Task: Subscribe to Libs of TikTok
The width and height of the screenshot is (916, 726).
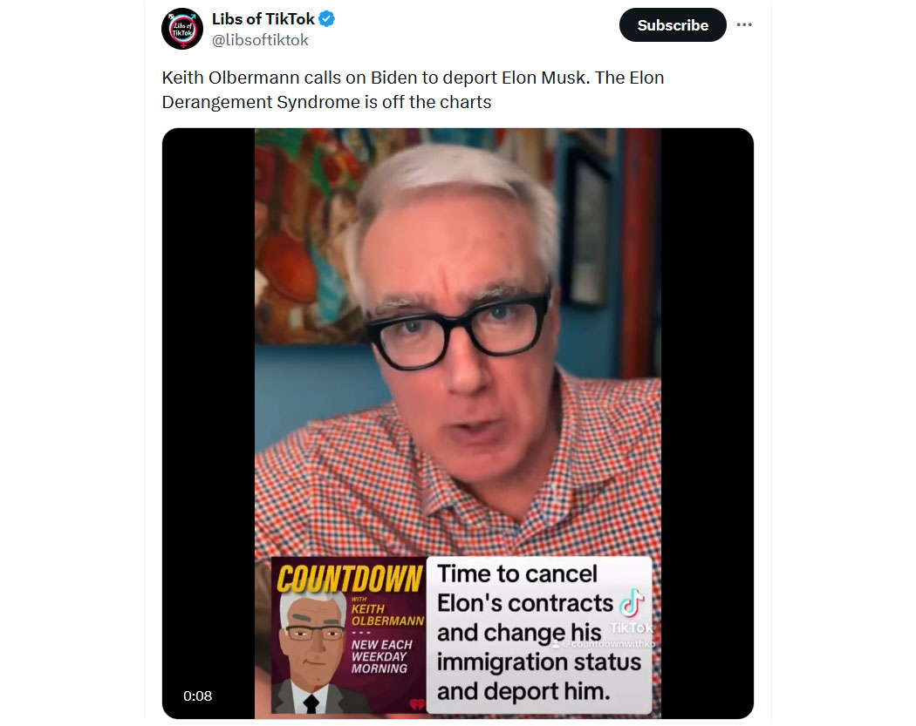Action: [x=673, y=25]
